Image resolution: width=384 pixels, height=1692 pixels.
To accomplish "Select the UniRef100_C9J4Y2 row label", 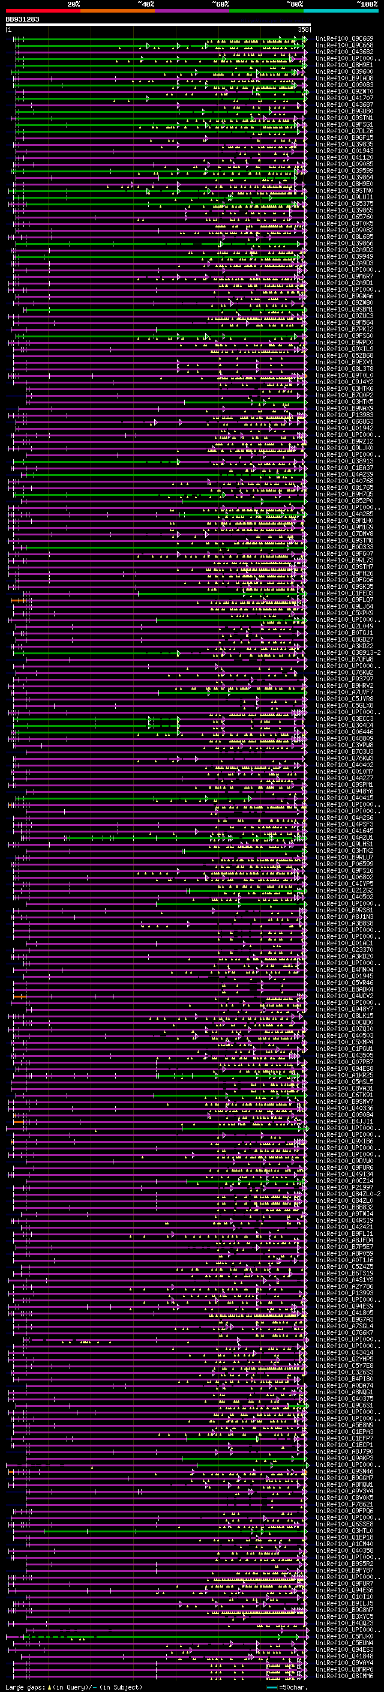I will click(x=344, y=382).
